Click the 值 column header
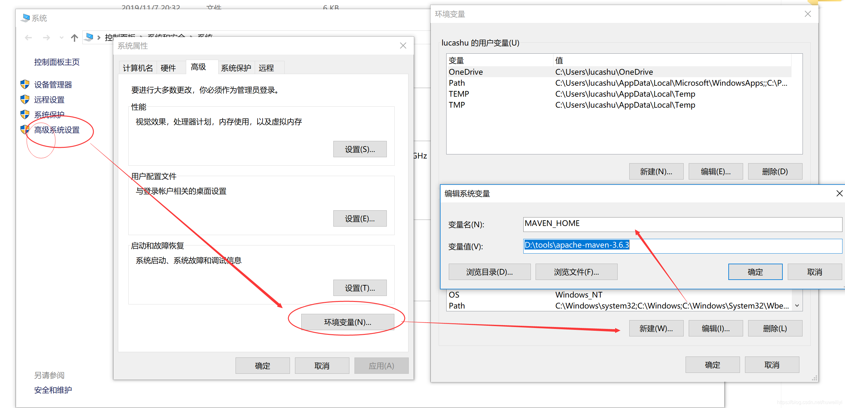The height and width of the screenshot is (408, 845). 672,60
